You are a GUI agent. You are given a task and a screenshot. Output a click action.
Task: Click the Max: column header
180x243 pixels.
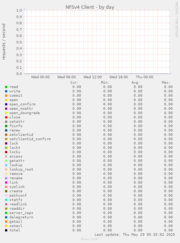click(x=166, y=83)
